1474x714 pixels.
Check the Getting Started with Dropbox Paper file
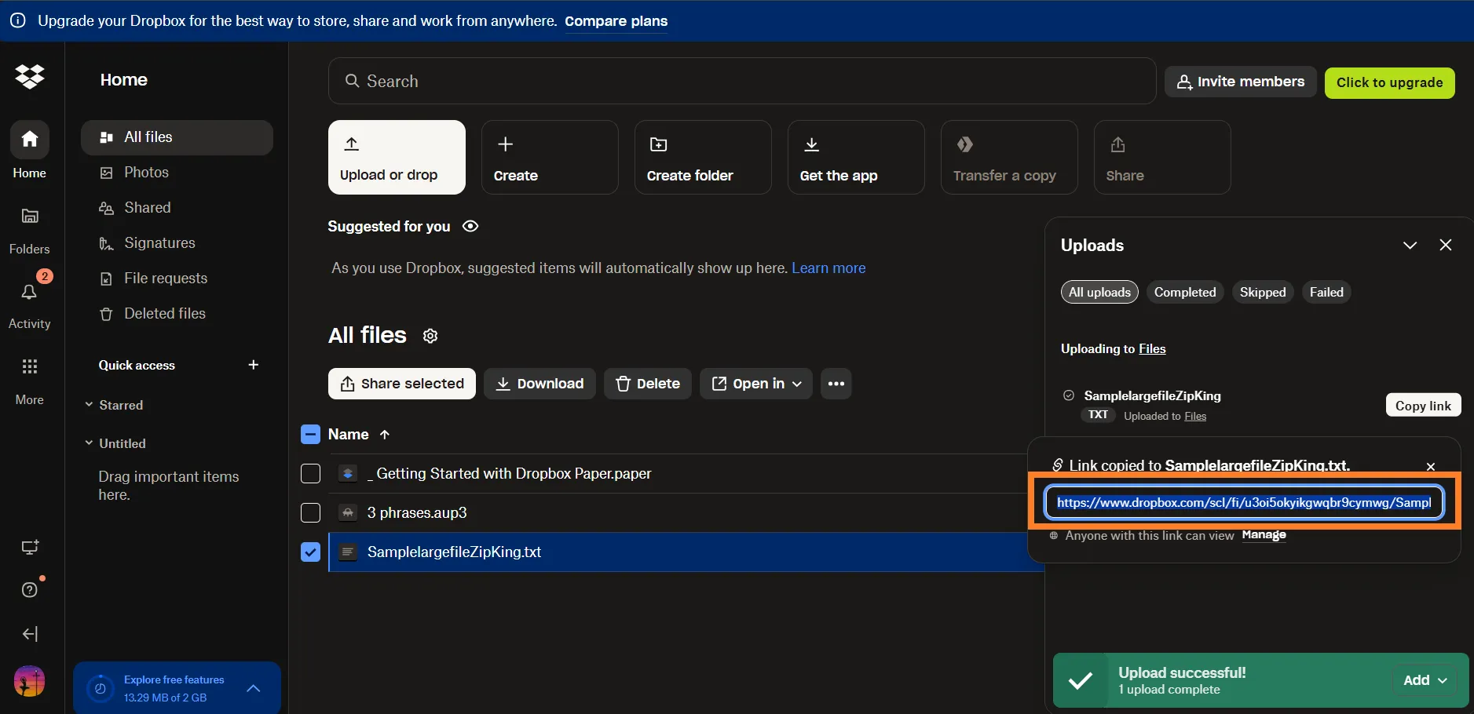pyautogui.click(x=311, y=473)
